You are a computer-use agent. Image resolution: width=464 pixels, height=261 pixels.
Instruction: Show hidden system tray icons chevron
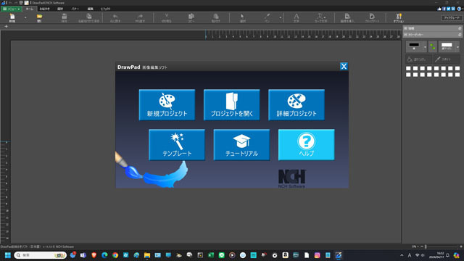tap(402, 255)
